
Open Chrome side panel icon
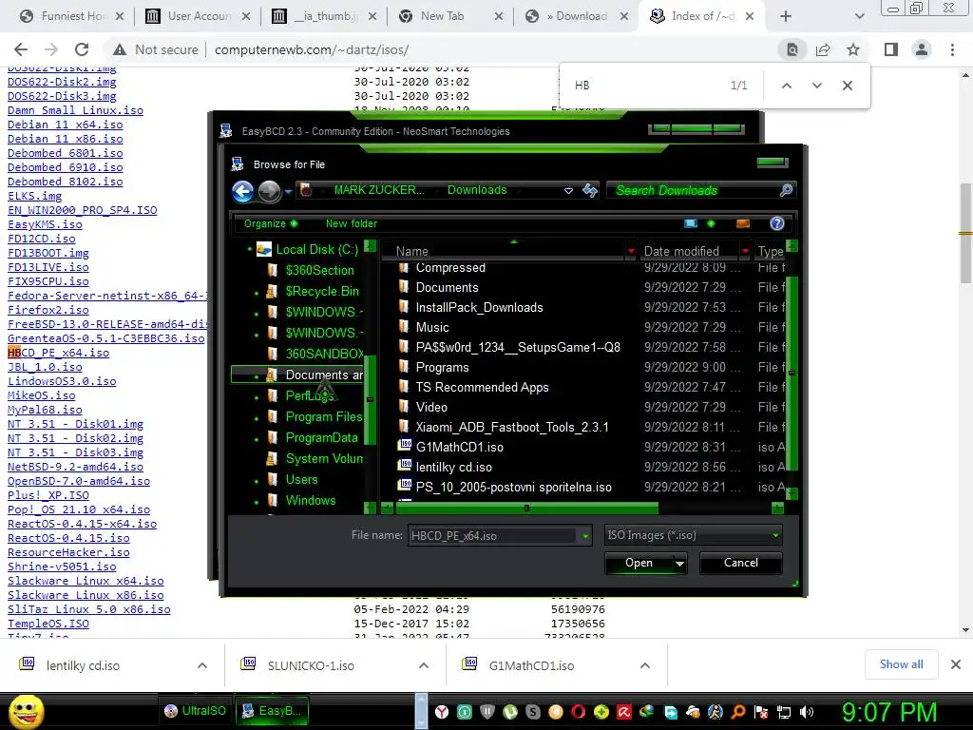(891, 49)
